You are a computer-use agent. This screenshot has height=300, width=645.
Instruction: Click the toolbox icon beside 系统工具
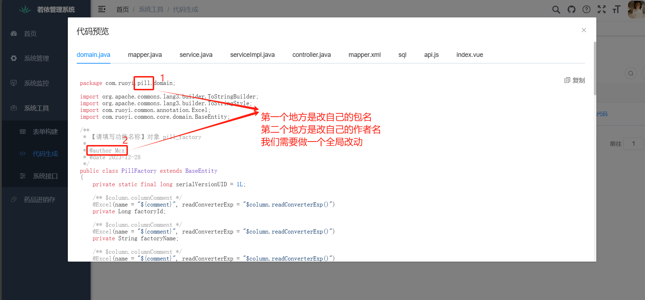(x=14, y=108)
